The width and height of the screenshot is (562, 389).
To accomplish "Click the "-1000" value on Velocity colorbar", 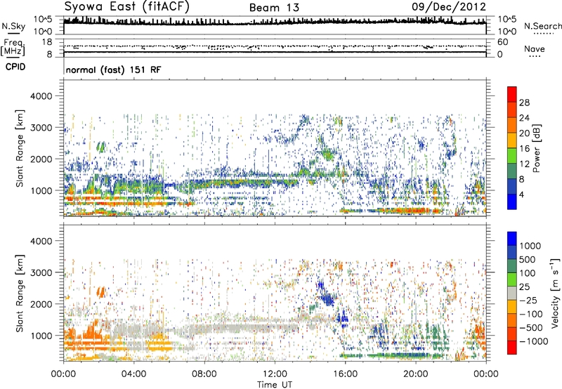I will pyautogui.click(x=533, y=341).
